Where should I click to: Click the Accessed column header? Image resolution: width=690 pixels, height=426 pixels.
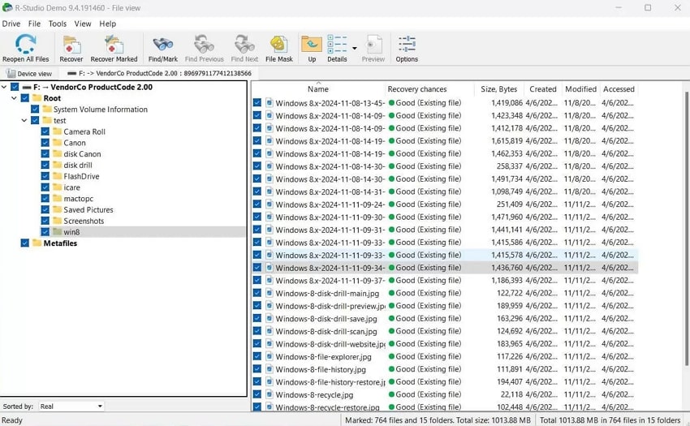coord(619,89)
